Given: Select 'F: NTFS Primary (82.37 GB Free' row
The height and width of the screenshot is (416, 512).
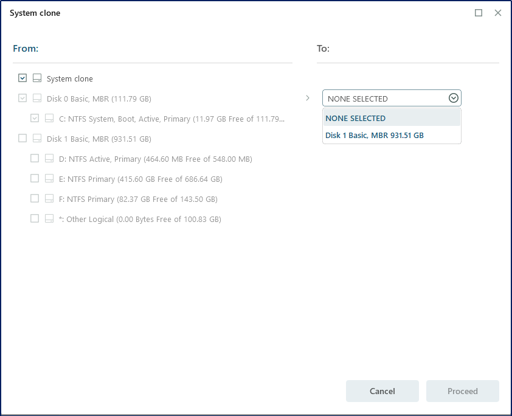Looking at the screenshot, I should click(x=138, y=199).
